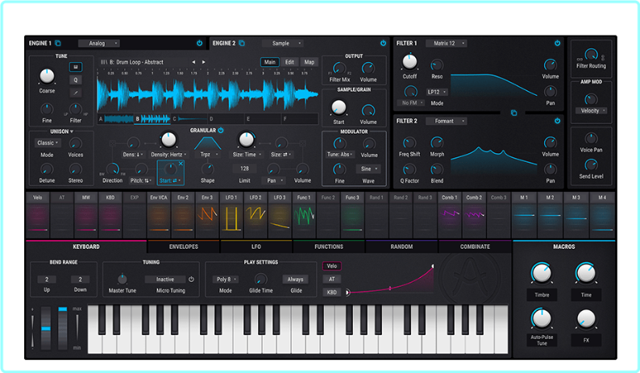Click the Edit button in sample view

click(289, 62)
